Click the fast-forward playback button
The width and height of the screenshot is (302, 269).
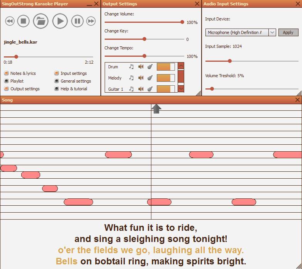click(x=91, y=21)
